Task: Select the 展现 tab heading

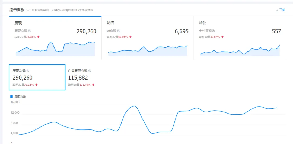Action: click(18, 23)
